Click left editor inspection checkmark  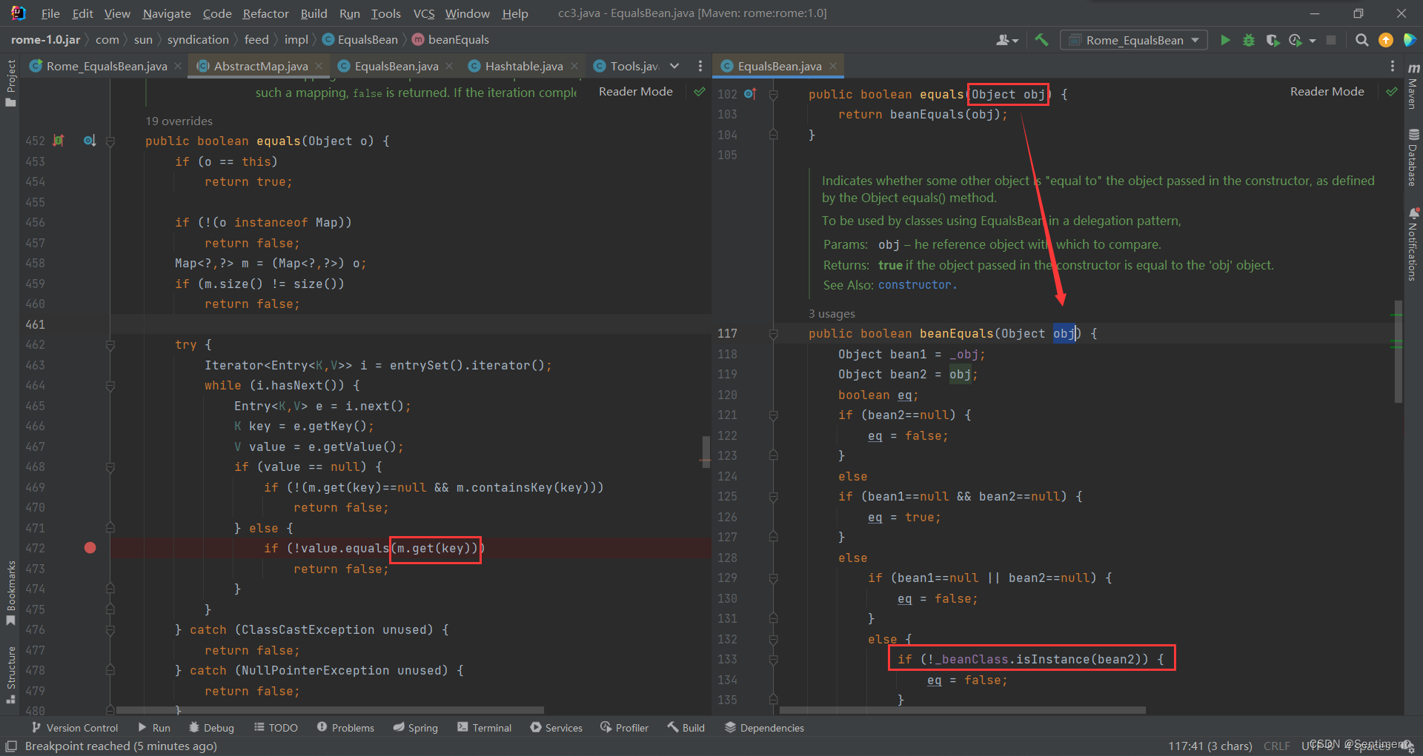[699, 92]
